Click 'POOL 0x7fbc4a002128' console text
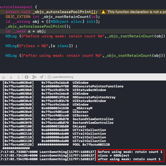Image resolution: width=166 pixels, height=166 pixels. pyautogui.click(x=91, y=145)
